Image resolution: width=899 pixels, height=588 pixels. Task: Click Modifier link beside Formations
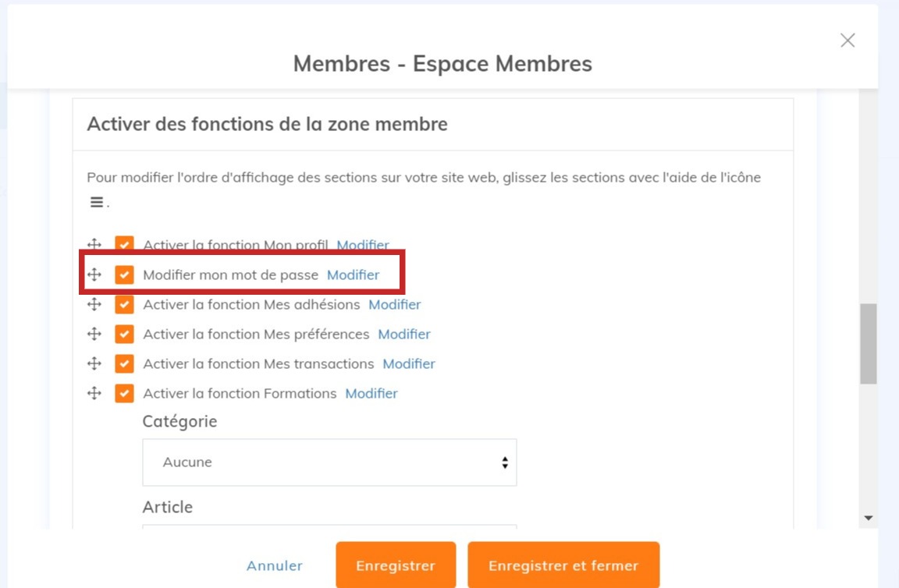[371, 393]
